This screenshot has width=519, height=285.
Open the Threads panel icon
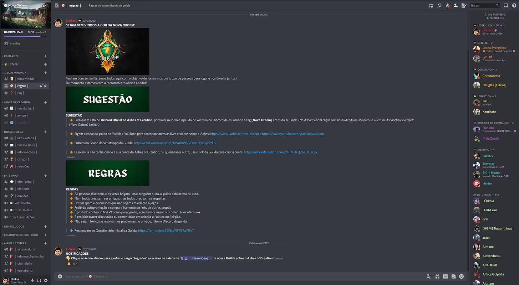[x=431, y=5]
